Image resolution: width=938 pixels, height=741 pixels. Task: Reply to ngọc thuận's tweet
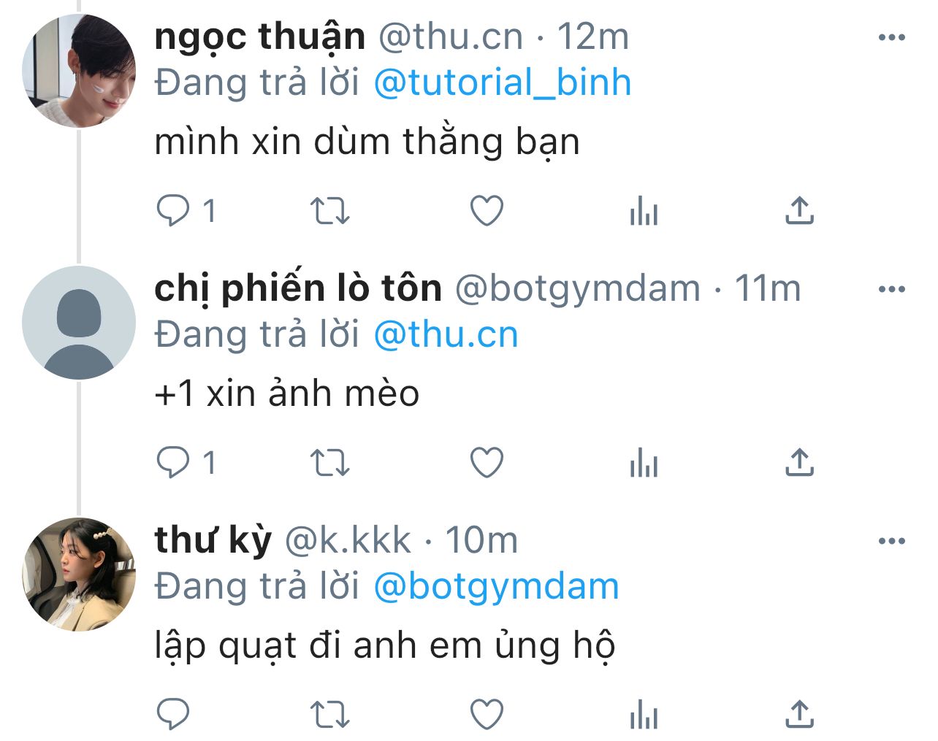(x=173, y=211)
